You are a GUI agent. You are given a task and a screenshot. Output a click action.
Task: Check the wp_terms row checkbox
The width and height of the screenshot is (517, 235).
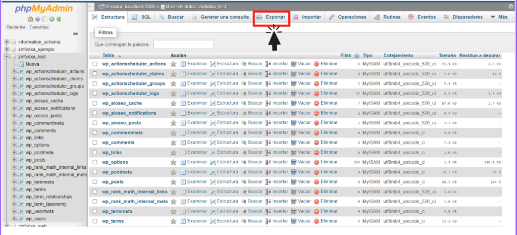coord(95,221)
